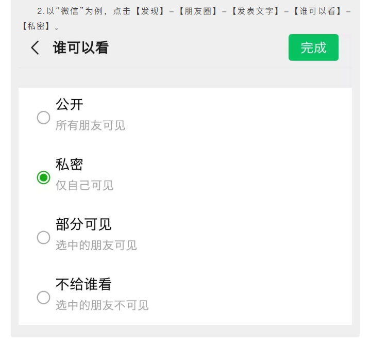Tap the back arrow beside 谁可以看

[x=35, y=47]
